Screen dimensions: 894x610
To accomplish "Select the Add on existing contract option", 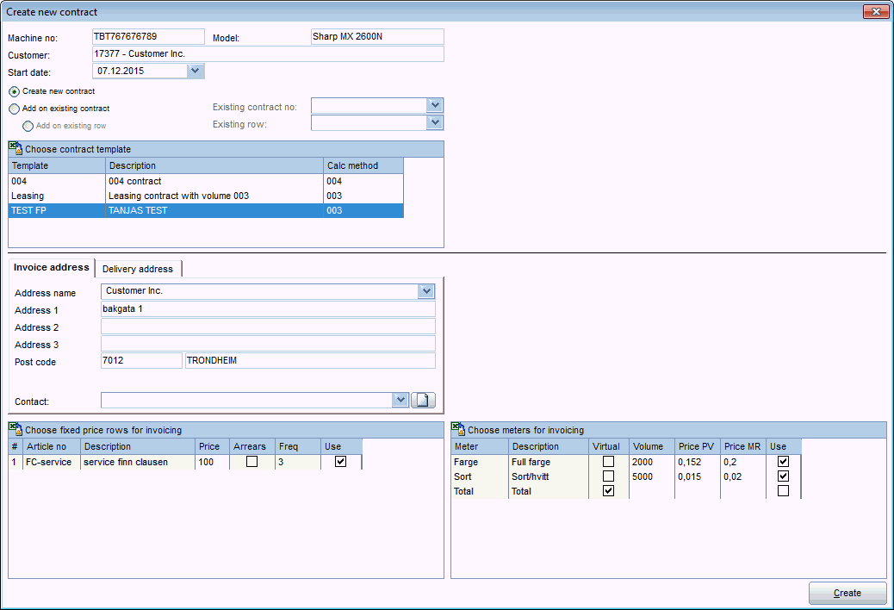I will pos(13,109).
